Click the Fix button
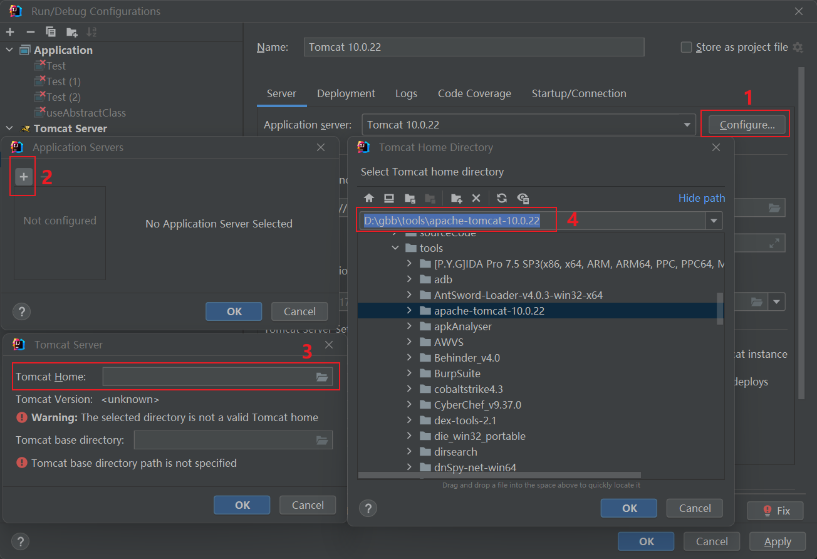The height and width of the screenshot is (559, 817). click(776, 511)
